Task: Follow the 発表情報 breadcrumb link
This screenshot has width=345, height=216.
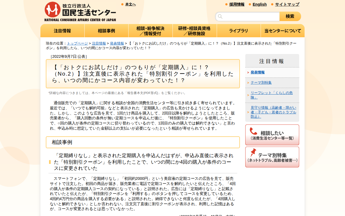Action: [x=117, y=43]
